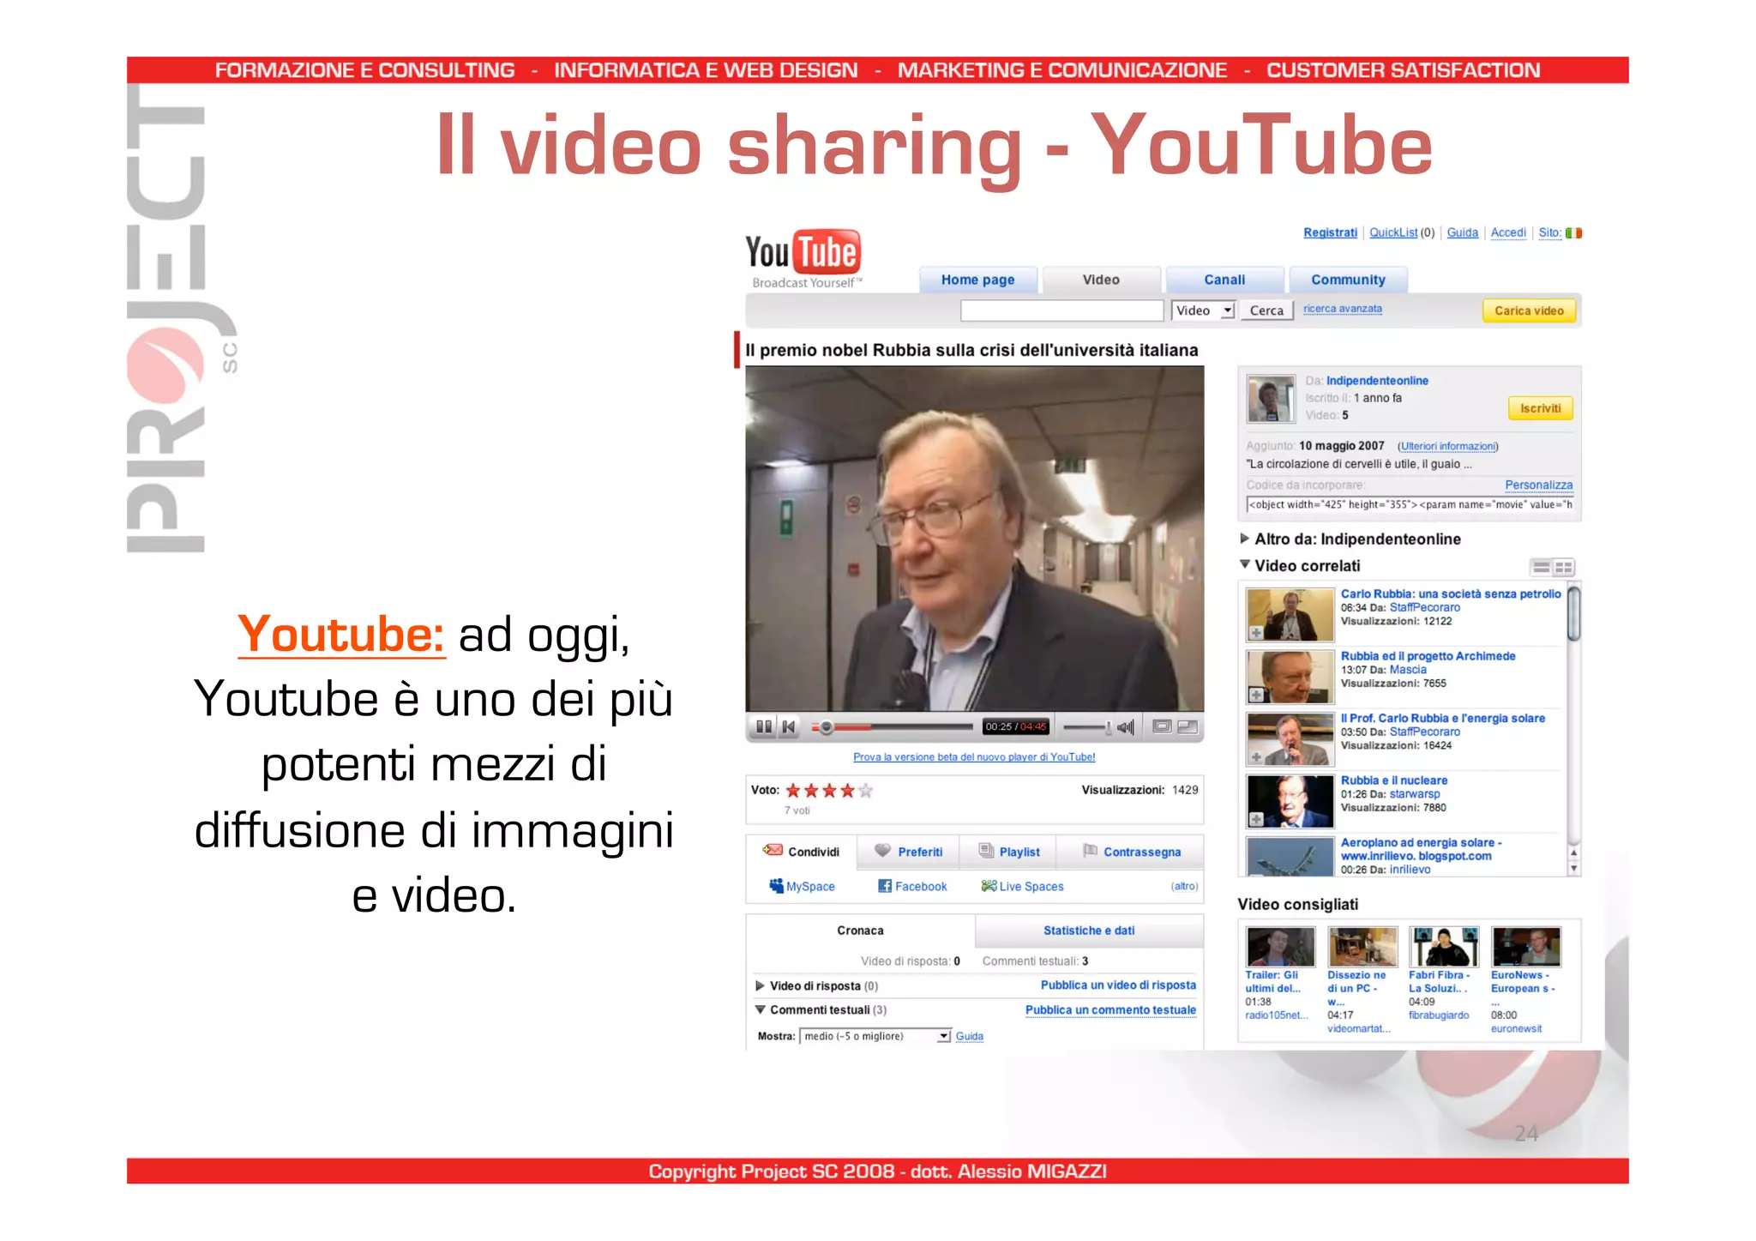Switch related videos to grid view icon
The width and height of the screenshot is (1756, 1241).
pos(1564,568)
